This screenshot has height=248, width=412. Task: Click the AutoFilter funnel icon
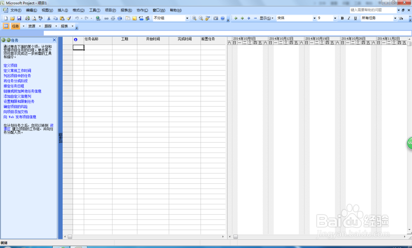tap(401, 19)
